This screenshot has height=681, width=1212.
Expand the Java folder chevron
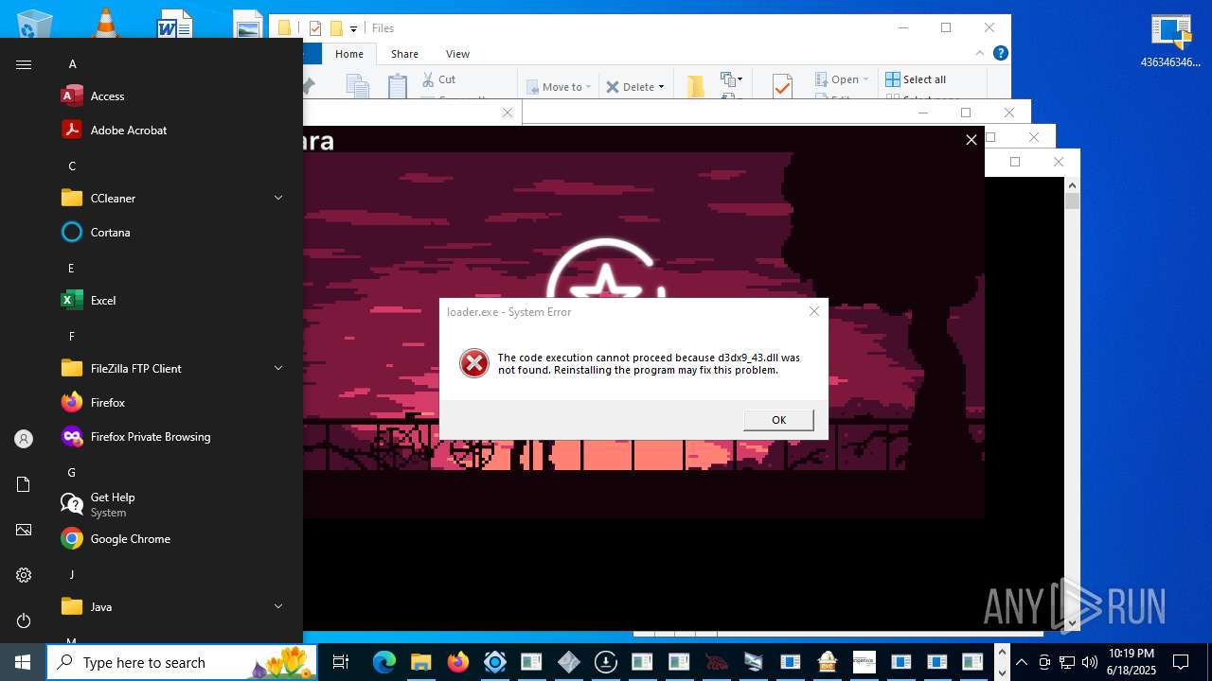tap(278, 606)
